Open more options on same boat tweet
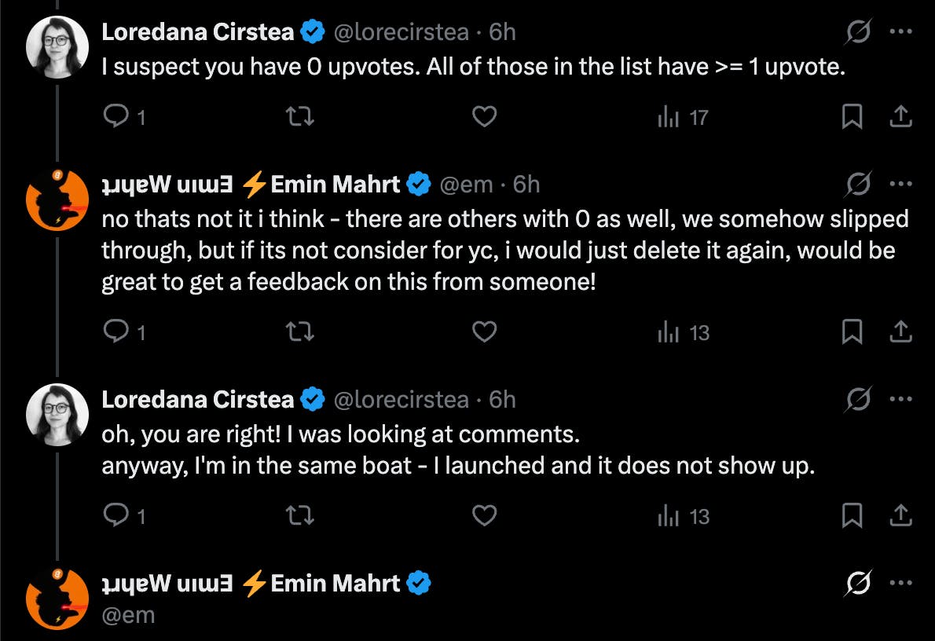Screen dimensions: 935x641 point(900,400)
